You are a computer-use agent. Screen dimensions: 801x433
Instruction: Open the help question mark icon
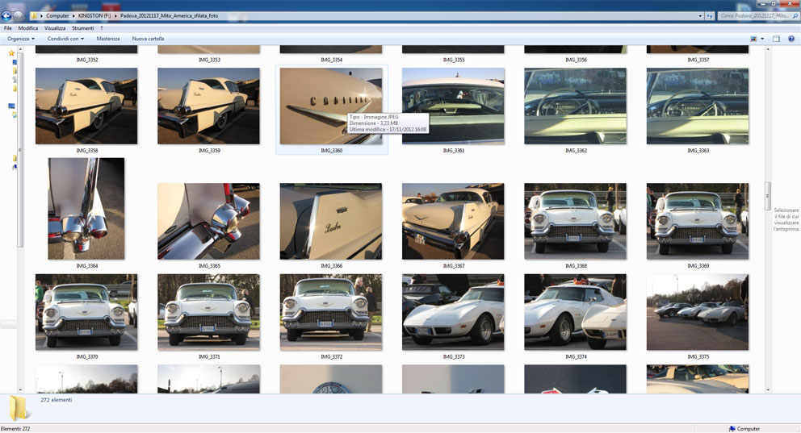pyautogui.click(x=791, y=39)
